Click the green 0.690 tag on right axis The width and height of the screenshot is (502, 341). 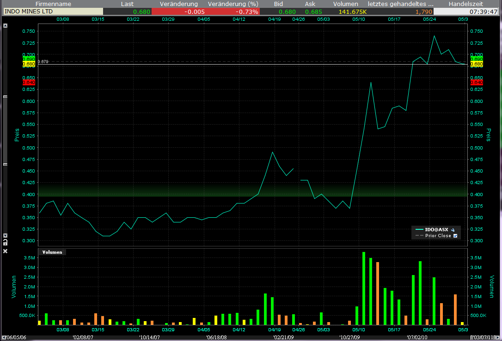(x=477, y=60)
